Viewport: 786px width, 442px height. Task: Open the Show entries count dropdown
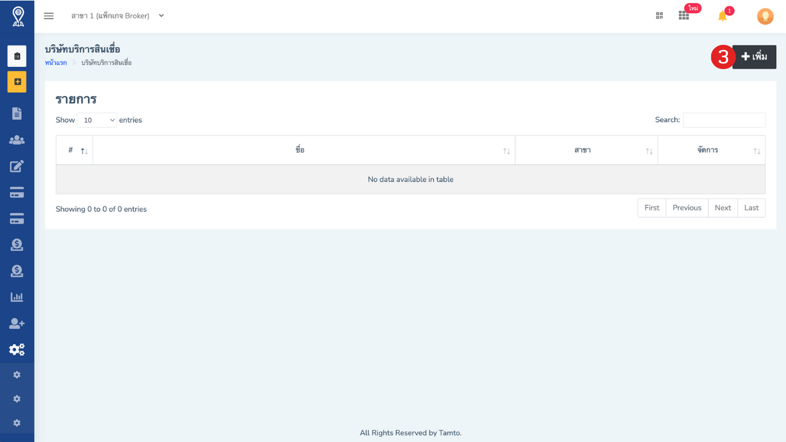coord(97,120)
